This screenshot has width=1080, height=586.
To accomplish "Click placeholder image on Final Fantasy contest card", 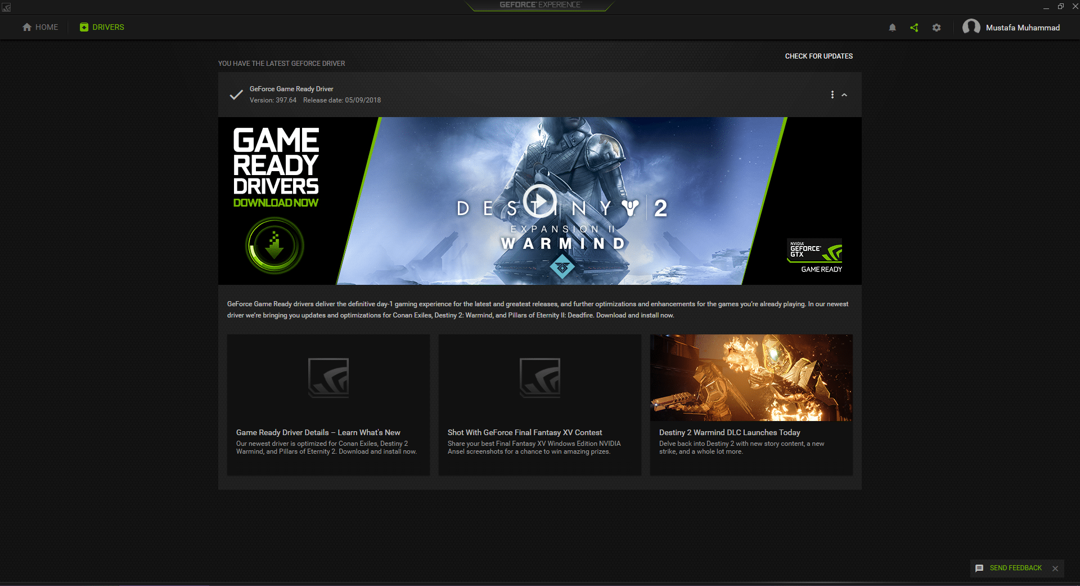I will 540,378.
